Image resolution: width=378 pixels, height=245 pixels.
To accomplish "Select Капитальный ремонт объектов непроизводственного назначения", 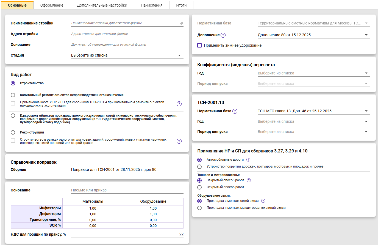I will pos(13,95).
